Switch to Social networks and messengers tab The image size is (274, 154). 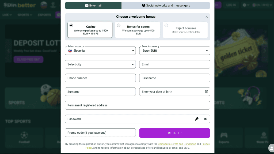click(166, 5)
